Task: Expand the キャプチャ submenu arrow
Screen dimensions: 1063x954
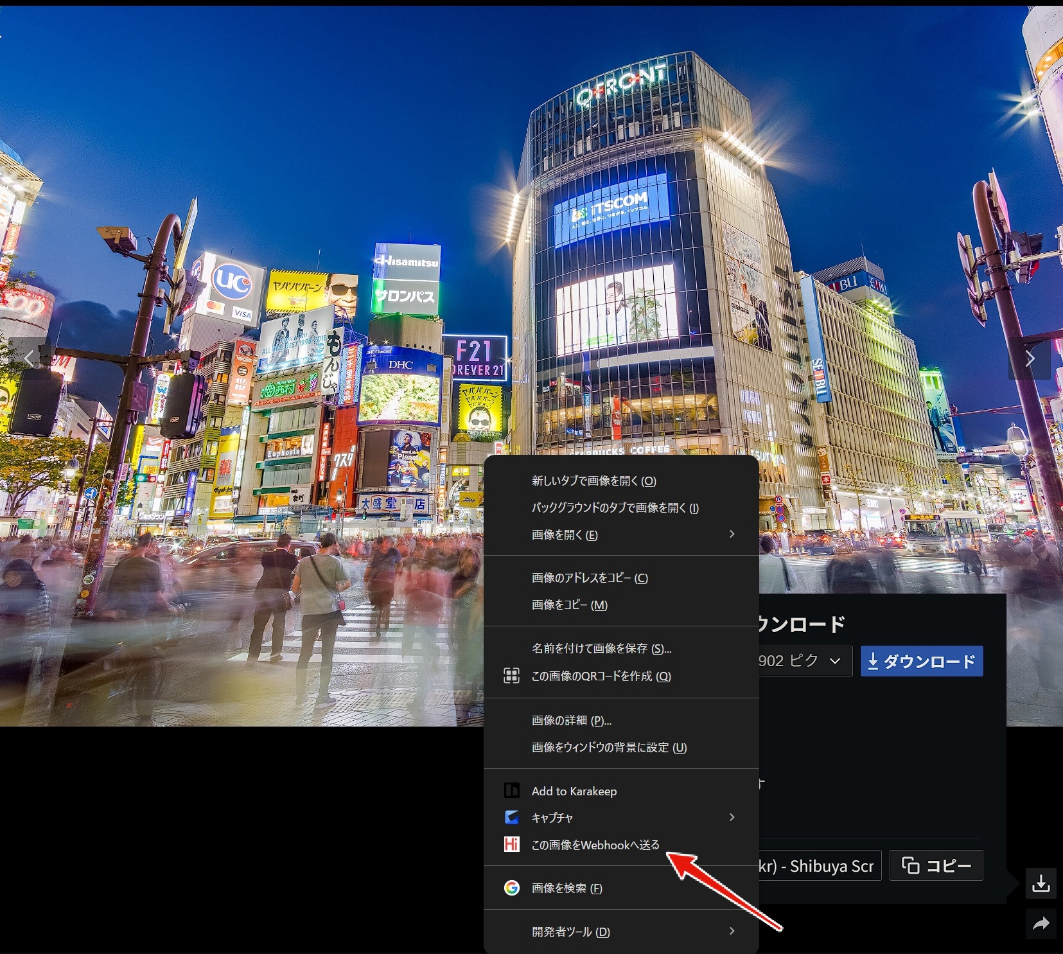Action: tap(732, 817)
